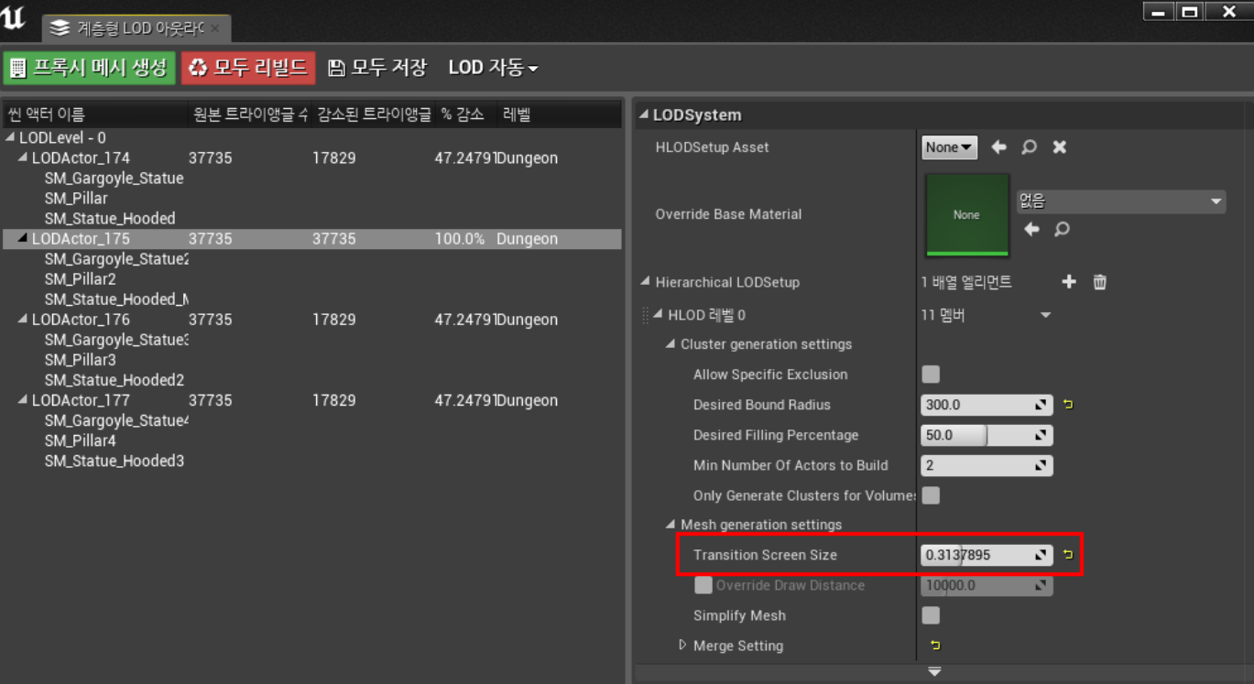Collapse the LODActor_176 node

point(23,320)
